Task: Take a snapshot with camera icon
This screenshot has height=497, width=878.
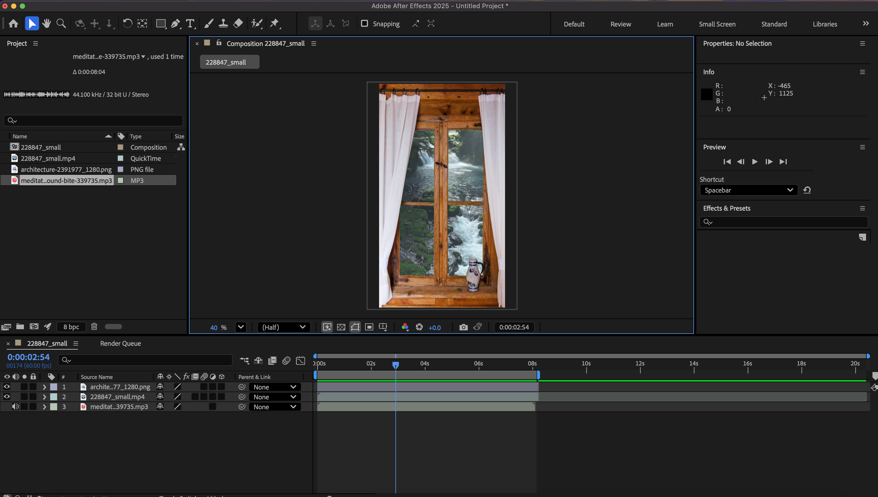Action: click(463, 327)
